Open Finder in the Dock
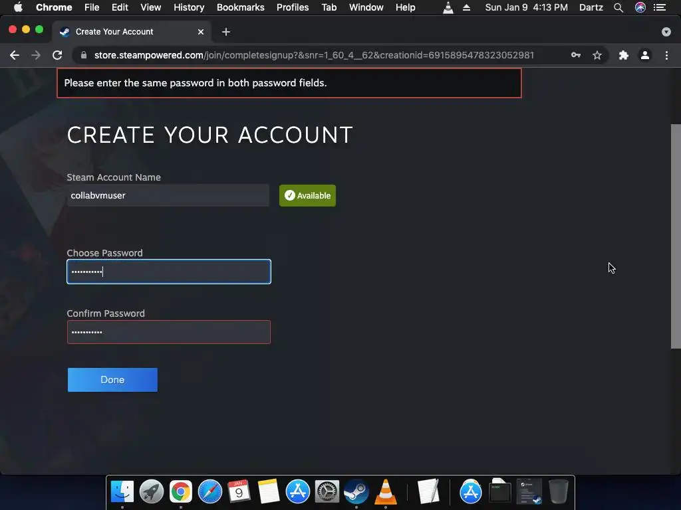681x510 pixels. click(x=122, y=492)
